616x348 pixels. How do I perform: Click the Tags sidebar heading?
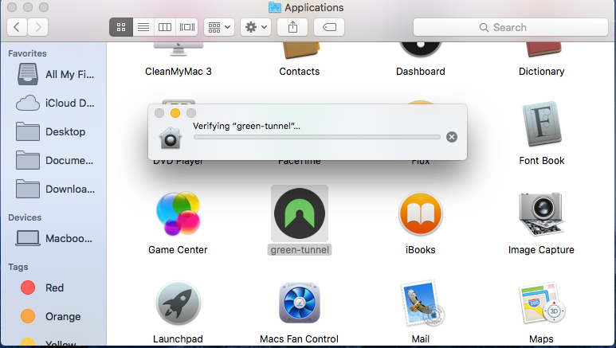[18, 267]
